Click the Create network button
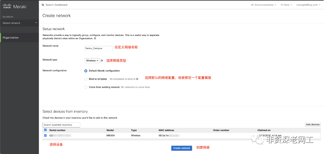Image resolution: width=324 pixels, height=154 pixels. pyautogui.click(x=182, y=148)
